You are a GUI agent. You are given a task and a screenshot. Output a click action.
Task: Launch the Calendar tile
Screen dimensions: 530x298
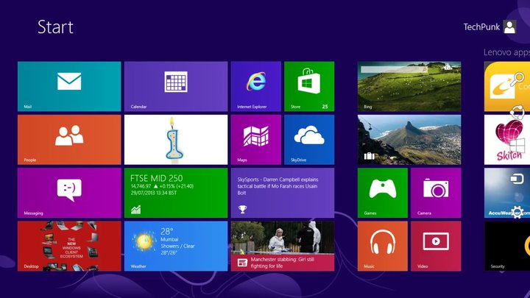point(176,87)
